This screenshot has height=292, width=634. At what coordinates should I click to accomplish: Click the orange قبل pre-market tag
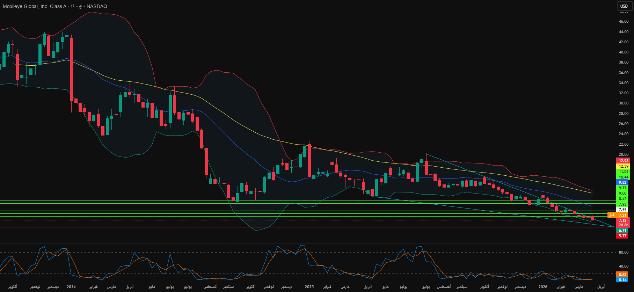(x=611, y=215)
